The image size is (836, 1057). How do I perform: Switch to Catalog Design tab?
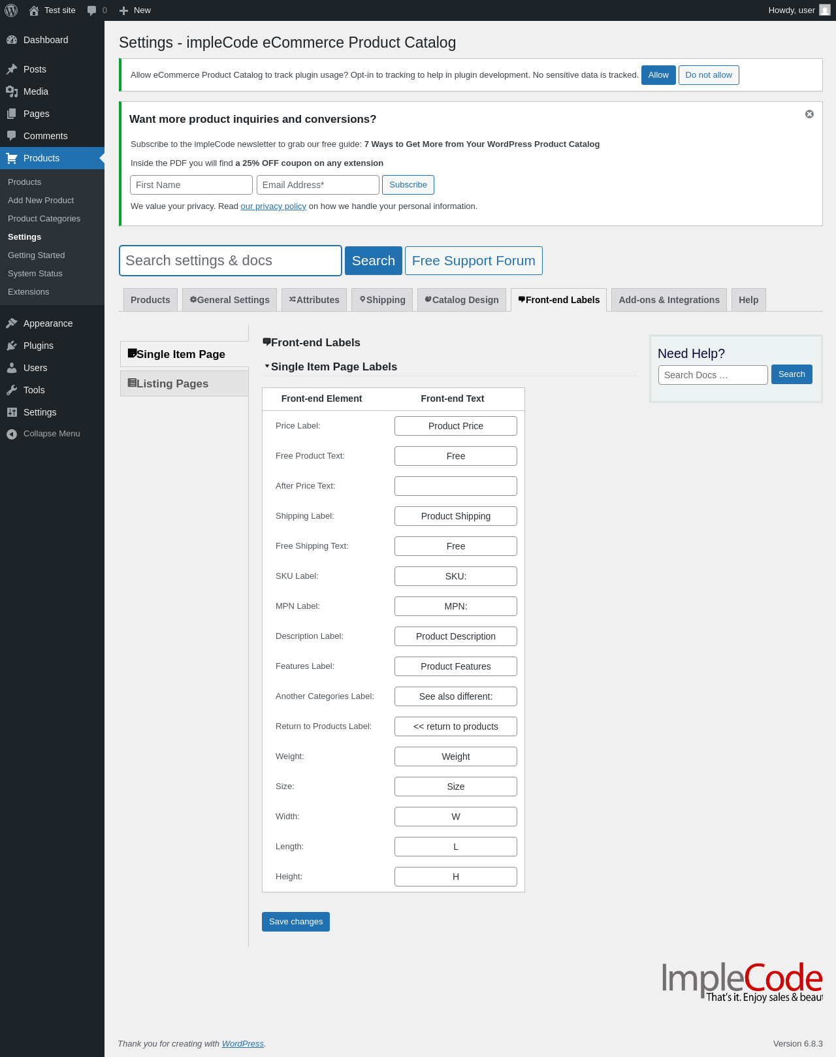(462, 300)
